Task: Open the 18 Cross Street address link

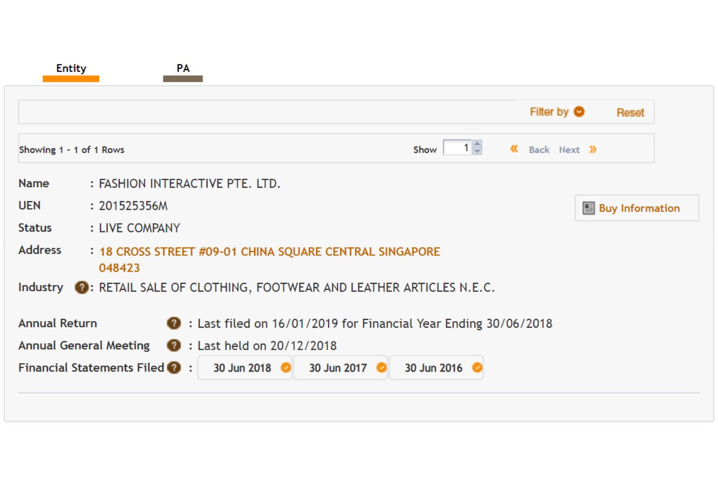Action: pos(269,252)
